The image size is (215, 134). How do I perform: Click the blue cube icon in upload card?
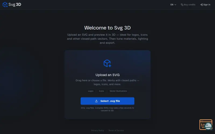click(x=107, y=63)
